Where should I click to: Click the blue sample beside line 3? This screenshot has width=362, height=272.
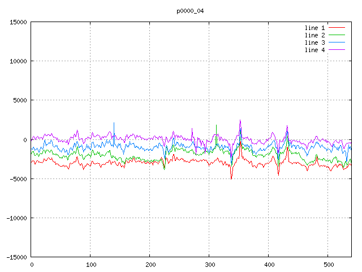click(337, 42)
